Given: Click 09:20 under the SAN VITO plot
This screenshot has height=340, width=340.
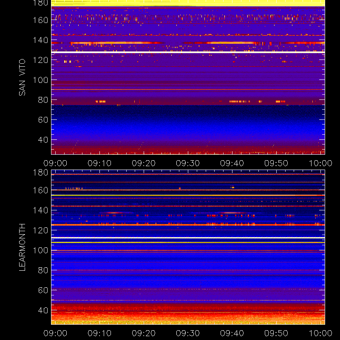Looking at the screenshot, I should pyautogui.click(x=144, y=163).
